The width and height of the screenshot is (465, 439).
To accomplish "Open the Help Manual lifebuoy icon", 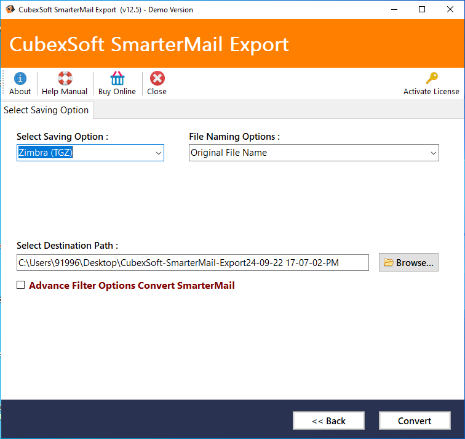I will [65, 78].
